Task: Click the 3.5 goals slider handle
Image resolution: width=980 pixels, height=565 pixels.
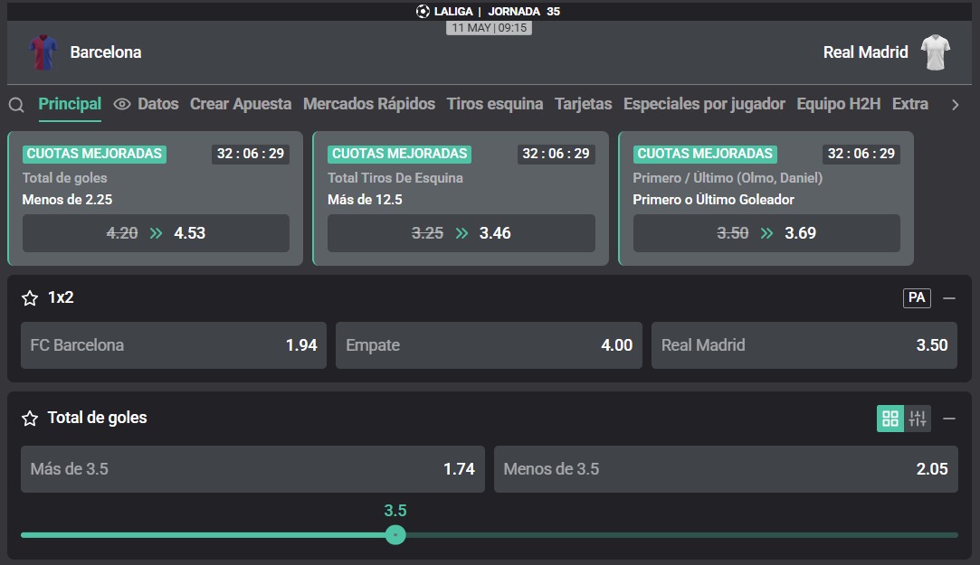Action: pyautogui.click(x=395, y=535)
